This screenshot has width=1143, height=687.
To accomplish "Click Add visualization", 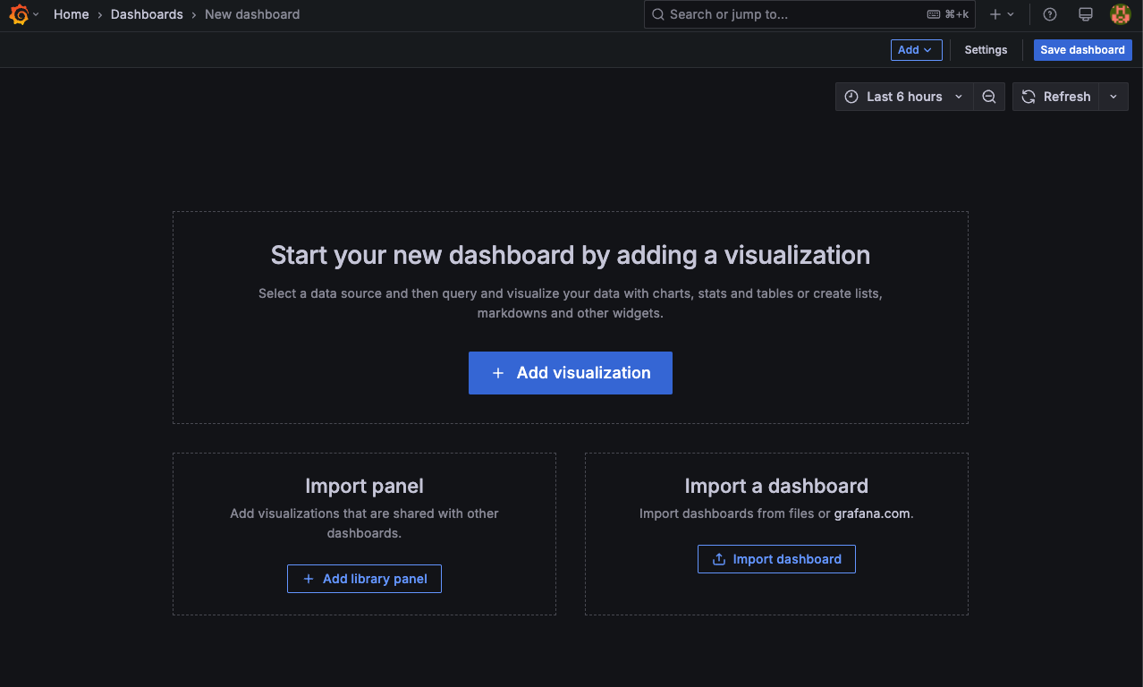I will [571, 373].
